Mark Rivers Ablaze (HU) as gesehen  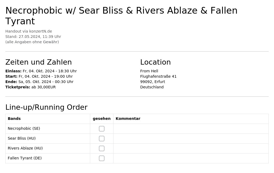pos(101,148)
